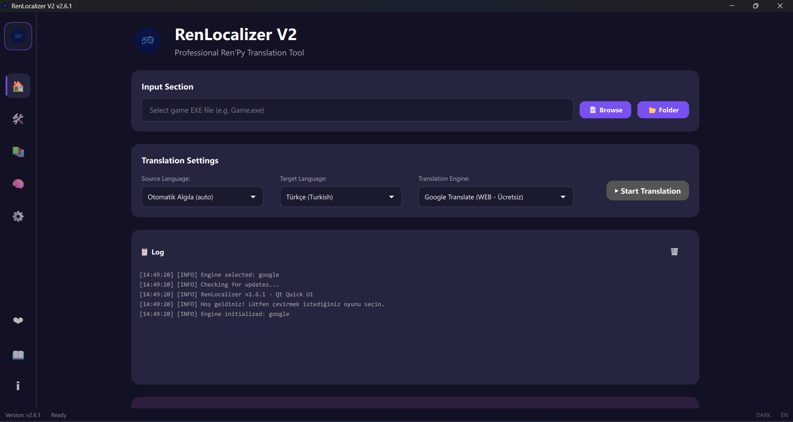
Task: Click the "Professional Ren'Py Translation Tool" subtitle
Action: [239, 53]
